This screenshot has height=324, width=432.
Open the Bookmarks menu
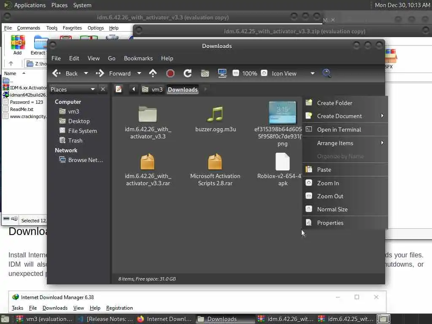[x=138, y=58]
